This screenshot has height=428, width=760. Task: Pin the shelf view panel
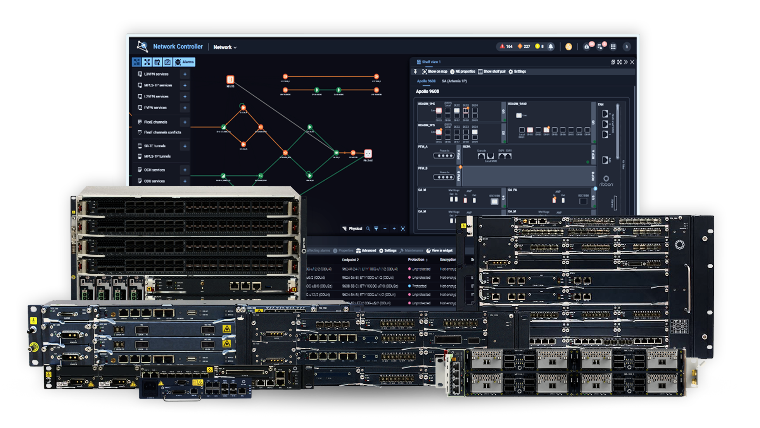415,72
